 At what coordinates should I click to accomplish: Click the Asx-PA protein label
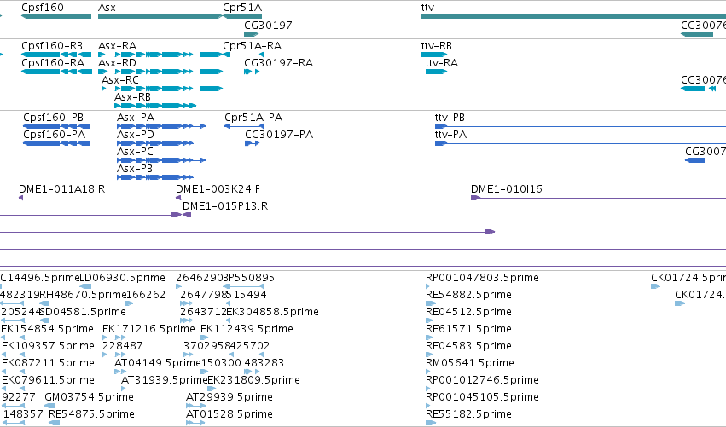[x=136, y=118]
